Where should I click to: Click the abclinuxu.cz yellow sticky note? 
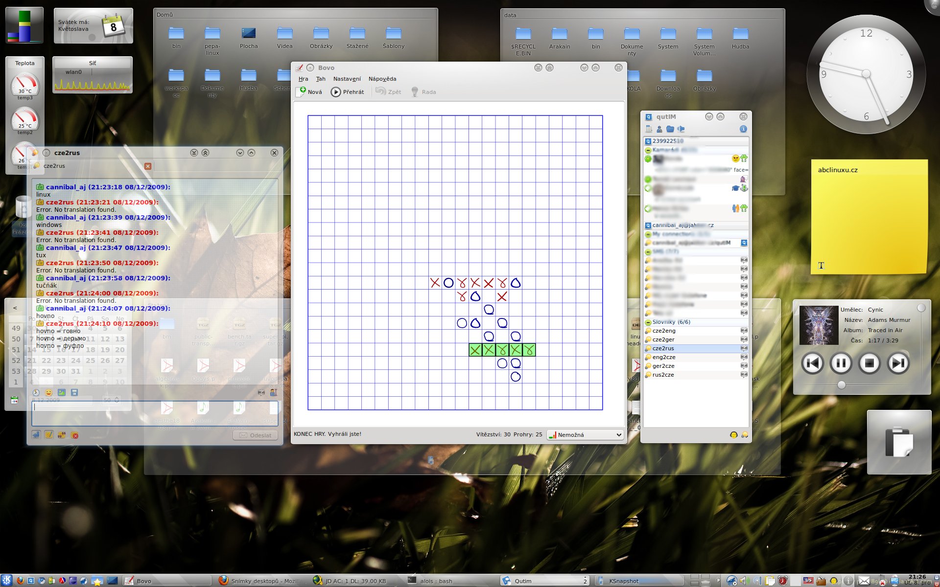point(869,216)
